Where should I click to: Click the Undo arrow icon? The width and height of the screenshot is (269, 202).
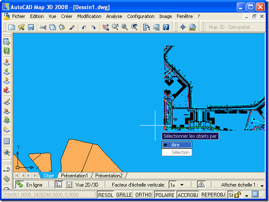pyautogui.click(x=84, y=27)
